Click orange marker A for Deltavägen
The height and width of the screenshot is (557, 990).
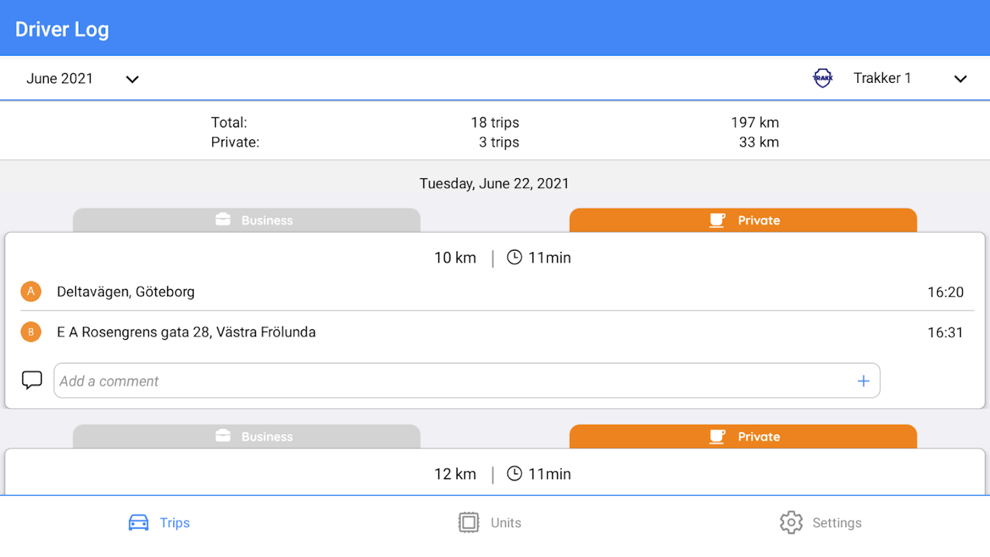[31, 292]
